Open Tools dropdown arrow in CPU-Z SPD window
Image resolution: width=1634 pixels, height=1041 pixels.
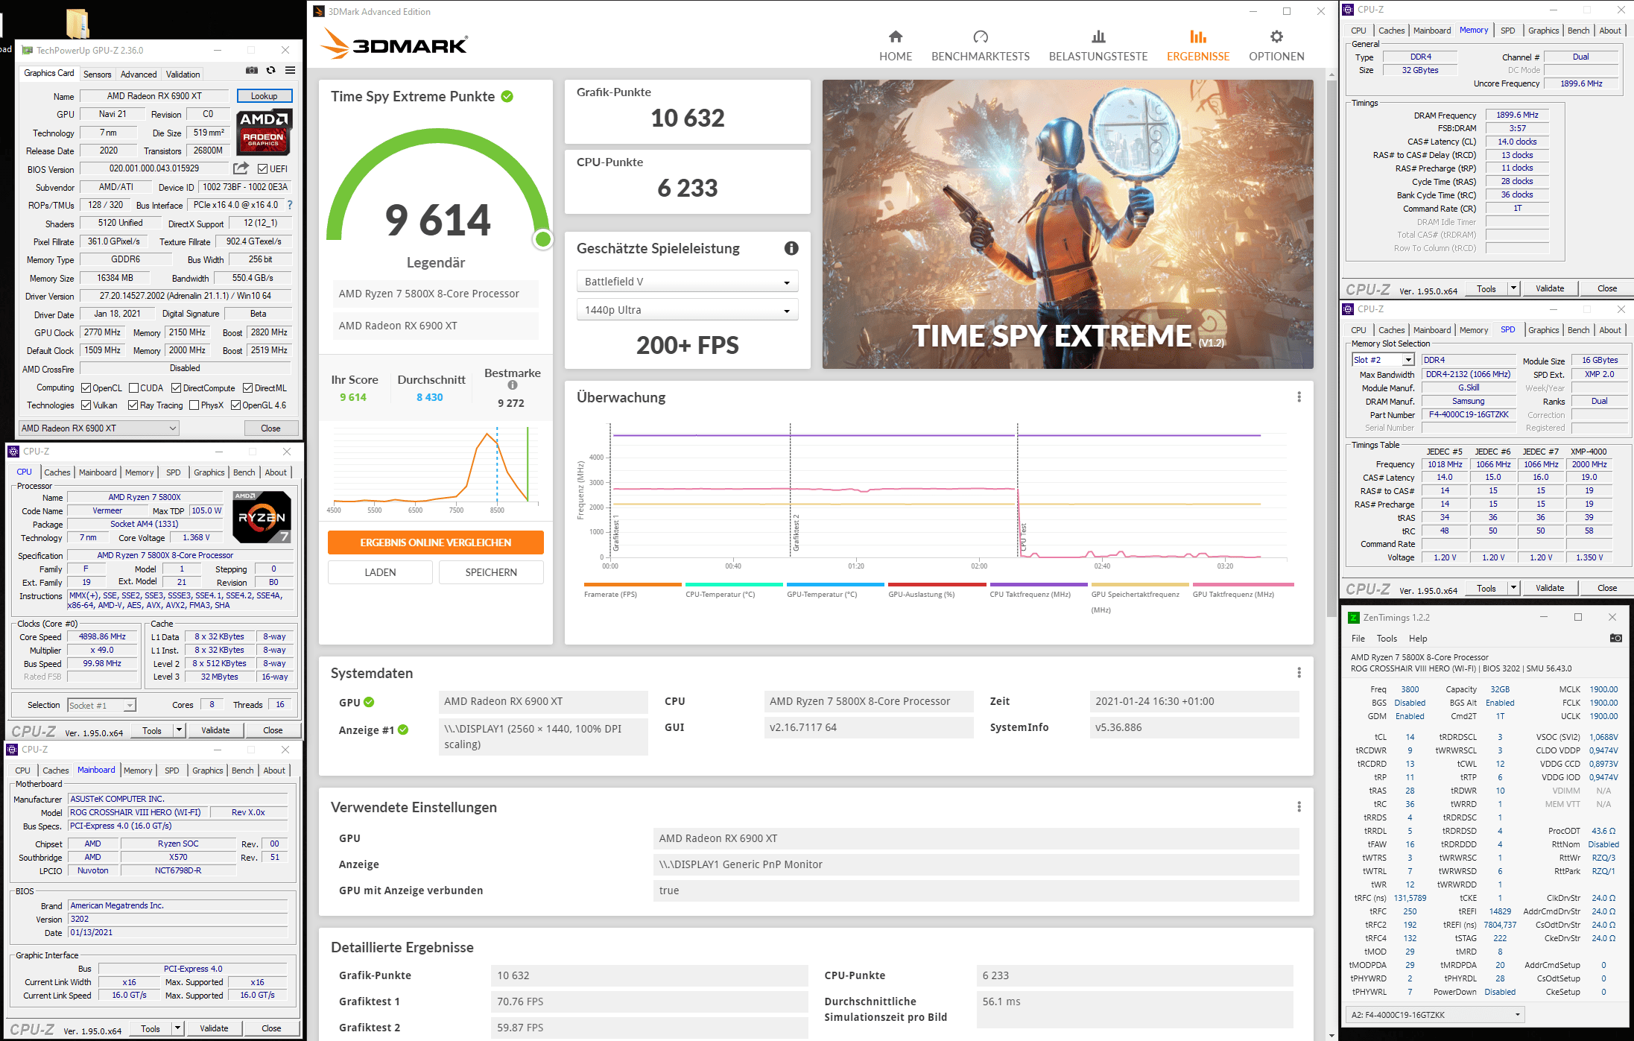(x=1513, y=588)
